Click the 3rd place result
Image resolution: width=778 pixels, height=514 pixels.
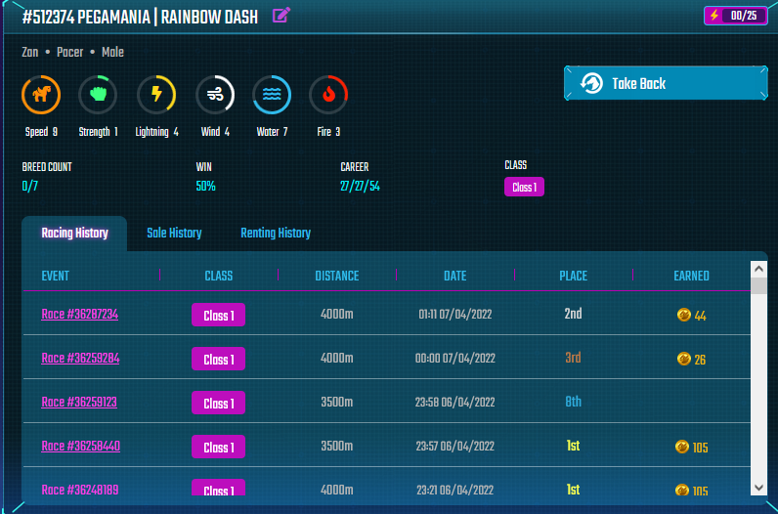(573, 358)
